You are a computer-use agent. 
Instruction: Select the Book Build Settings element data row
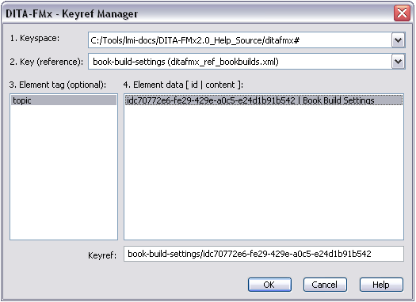tap(264, 100)
